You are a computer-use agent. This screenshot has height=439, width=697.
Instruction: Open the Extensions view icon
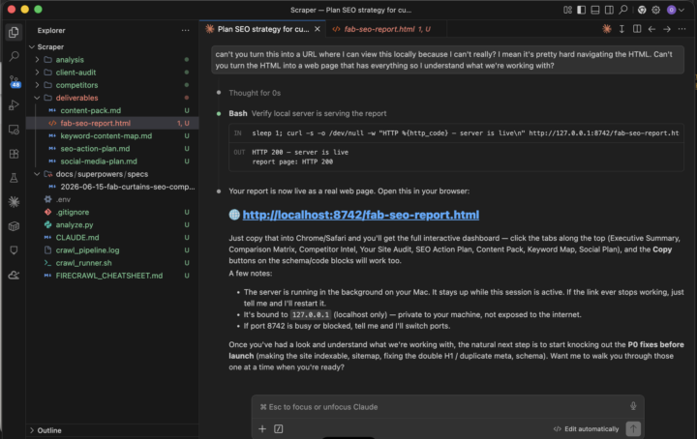pyautogui.click(x=14, y=154)
